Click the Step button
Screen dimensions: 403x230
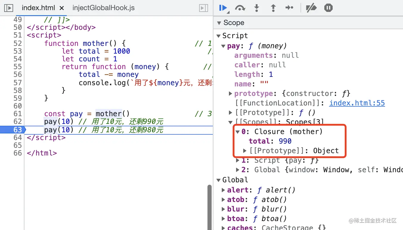point(289,8)
